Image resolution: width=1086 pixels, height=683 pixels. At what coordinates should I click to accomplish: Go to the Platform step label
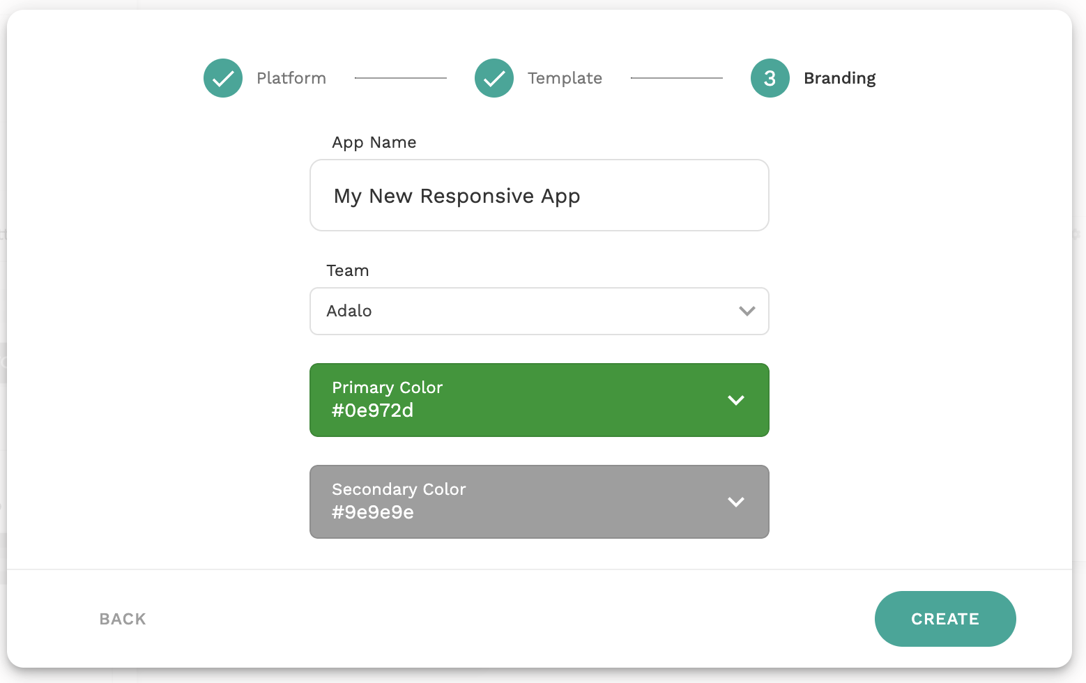[291, 78]
